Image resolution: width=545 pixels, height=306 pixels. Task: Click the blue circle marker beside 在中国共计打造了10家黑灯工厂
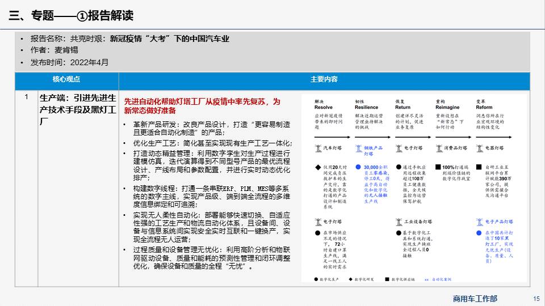click(x=479, y=233)
